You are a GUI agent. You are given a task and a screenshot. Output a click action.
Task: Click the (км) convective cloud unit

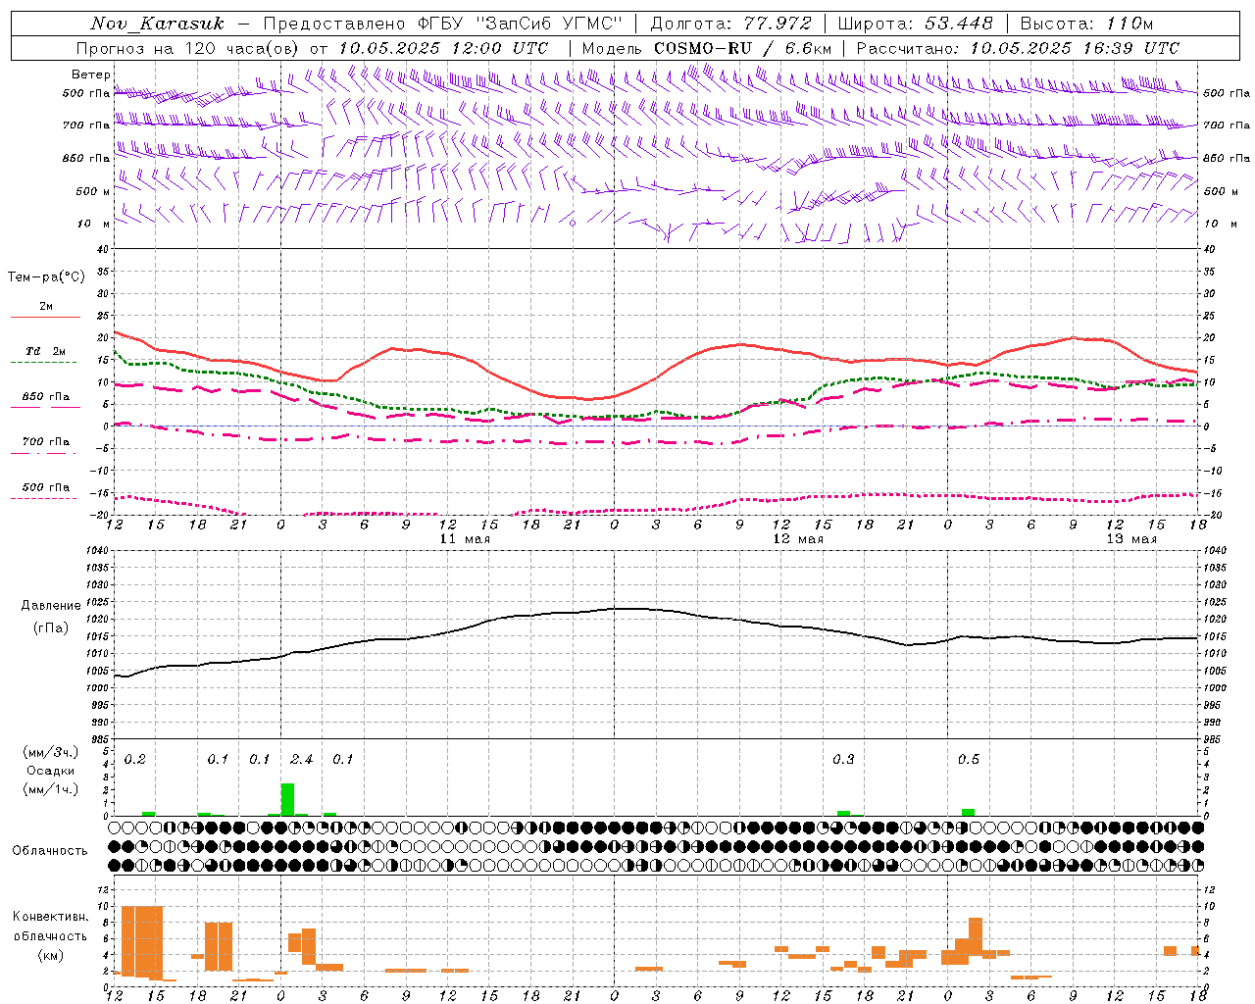tap(51, 955)
